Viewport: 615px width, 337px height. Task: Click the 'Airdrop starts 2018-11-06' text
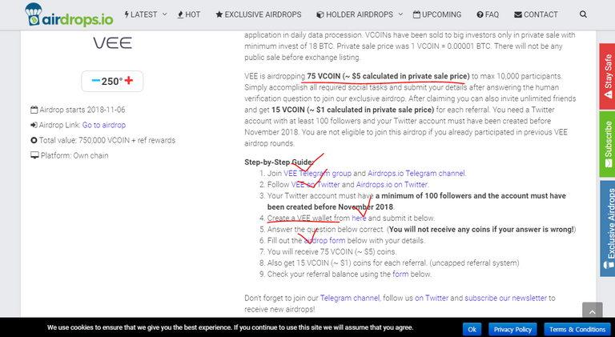(x=82, y=110)
